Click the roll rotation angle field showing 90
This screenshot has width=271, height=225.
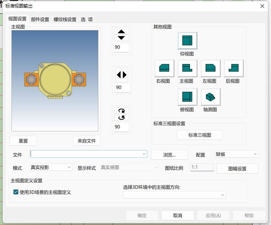pos(121,127)
